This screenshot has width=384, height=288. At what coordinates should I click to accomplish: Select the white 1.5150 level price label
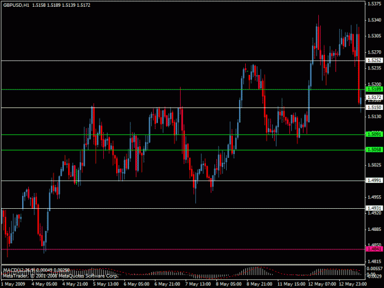374,107
